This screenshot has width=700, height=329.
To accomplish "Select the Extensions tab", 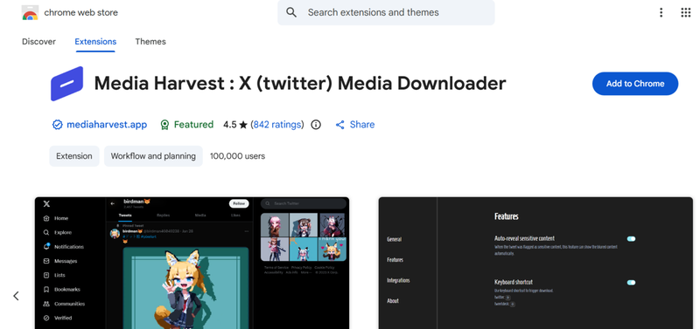I will (x=95, y=41).
